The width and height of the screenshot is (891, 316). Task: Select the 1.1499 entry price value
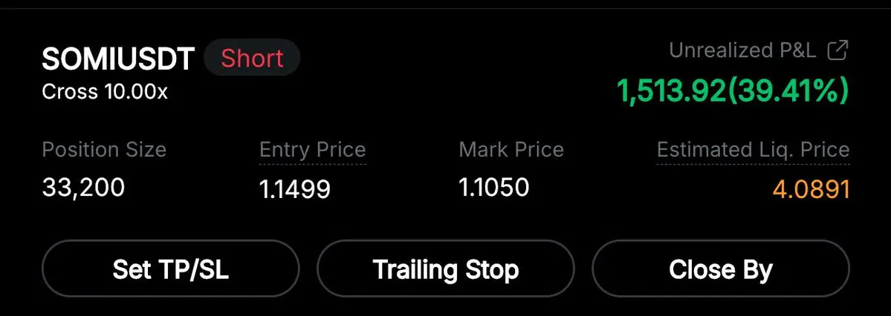(x=295, y=189)
